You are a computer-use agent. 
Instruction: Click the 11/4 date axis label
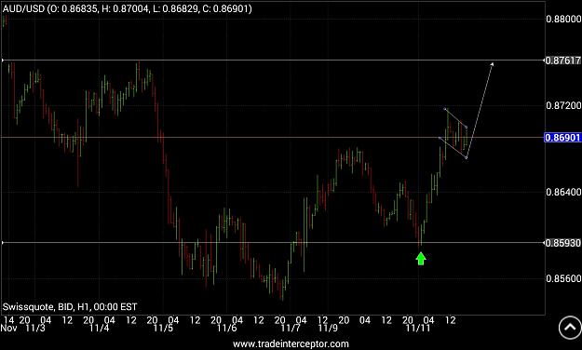[100, 328]
